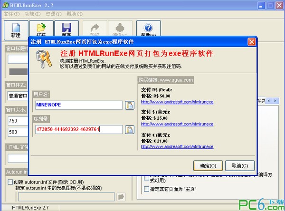Enable 创建 autorun.inf 文件 checkbox

click(x=10, y=182)
